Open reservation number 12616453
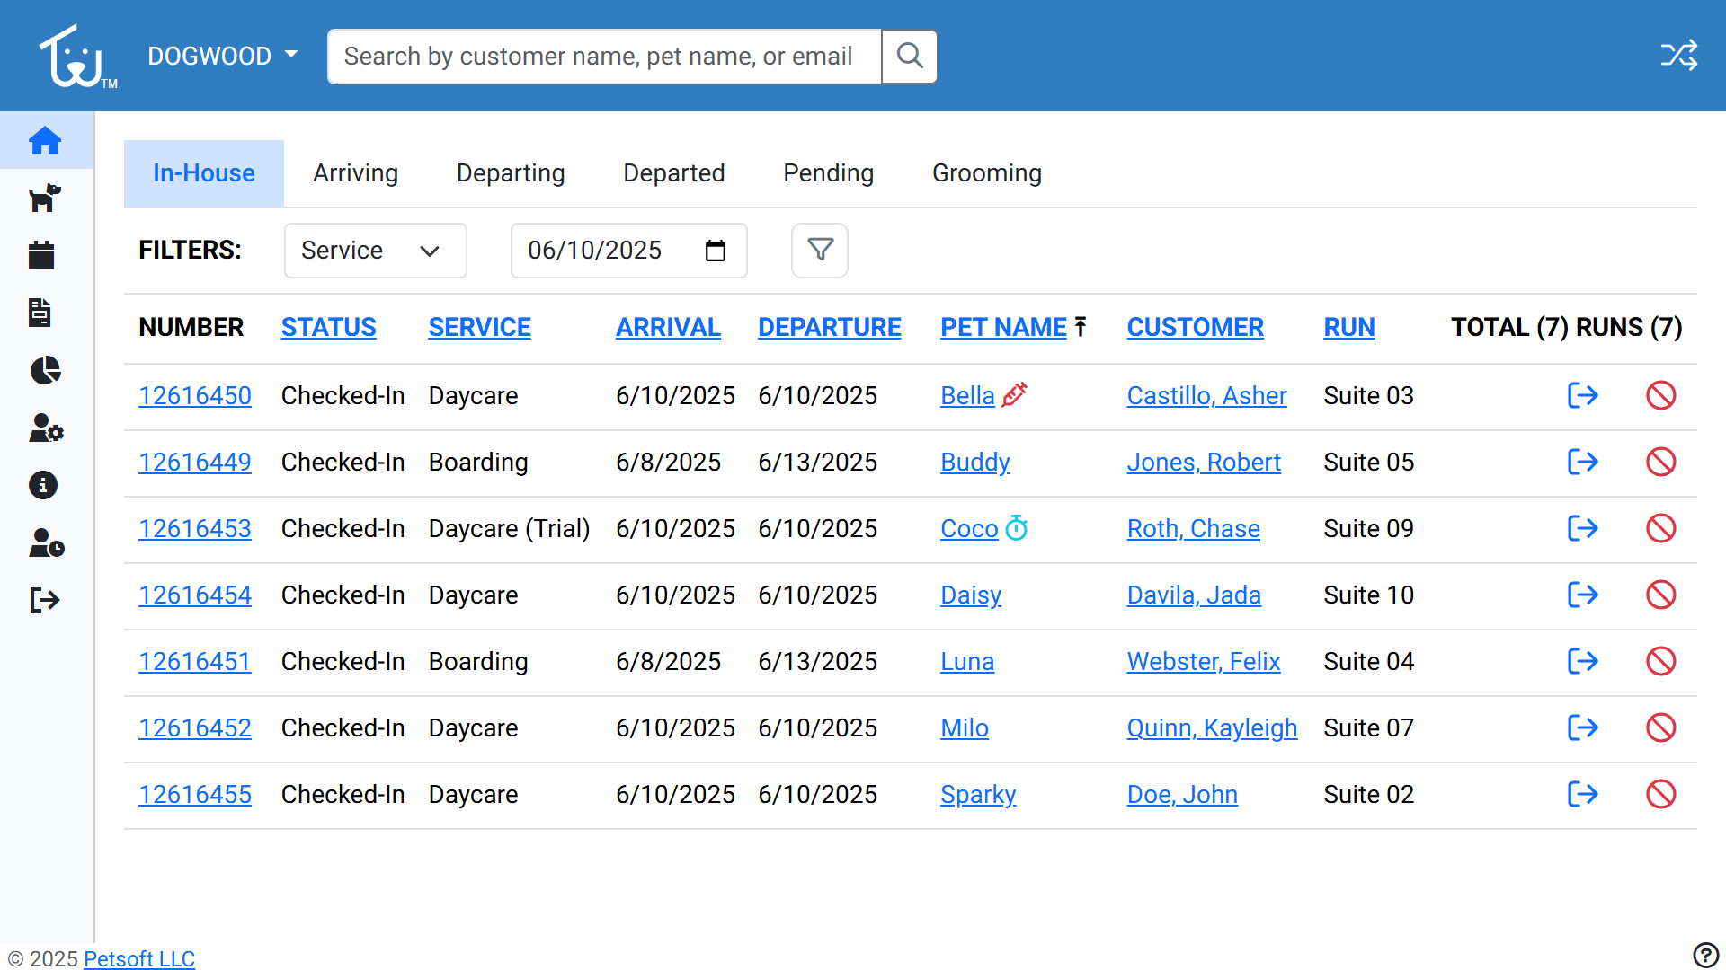 pos(194,528)
